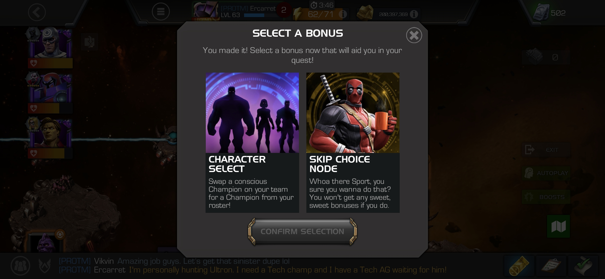Open the Boosts panel

tap(546, 197)
